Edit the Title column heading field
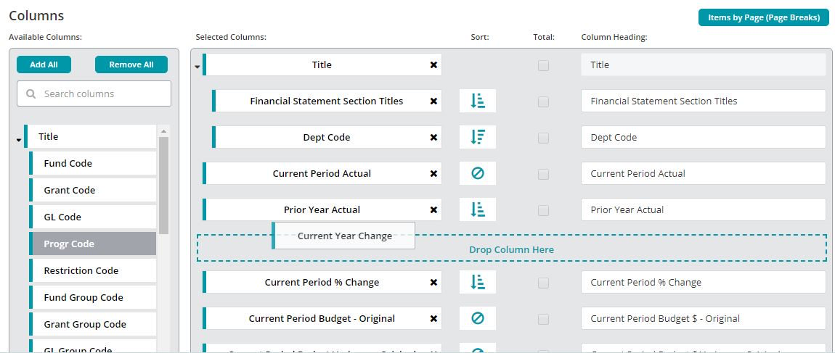This screenshot has height=353, width=835. tap(704, 65)
